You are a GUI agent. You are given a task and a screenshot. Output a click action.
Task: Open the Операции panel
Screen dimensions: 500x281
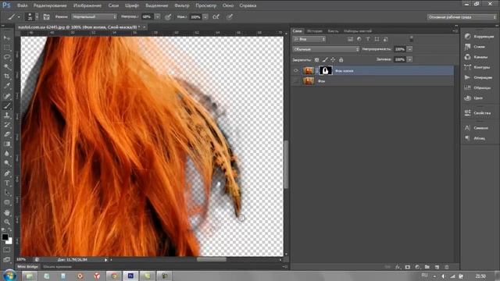tap(478, 77)
